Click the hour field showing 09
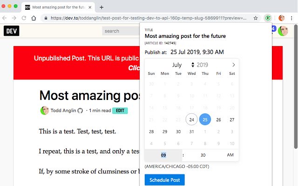 click(163, 155)
